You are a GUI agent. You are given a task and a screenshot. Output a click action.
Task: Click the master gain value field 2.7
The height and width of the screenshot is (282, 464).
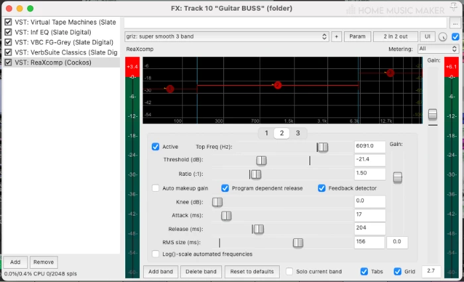click(x=431, y=271)
